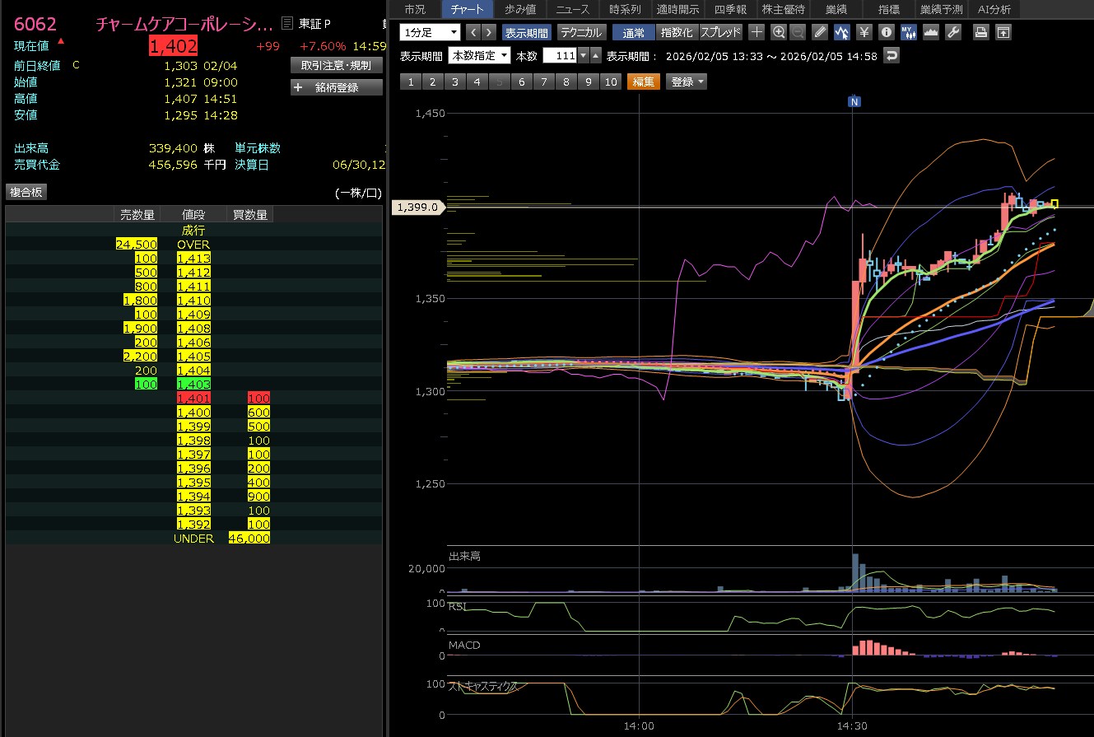The image size is (1094, 737).
Task: Enable the スプレッド chart mode
Action: click(720, 32)
